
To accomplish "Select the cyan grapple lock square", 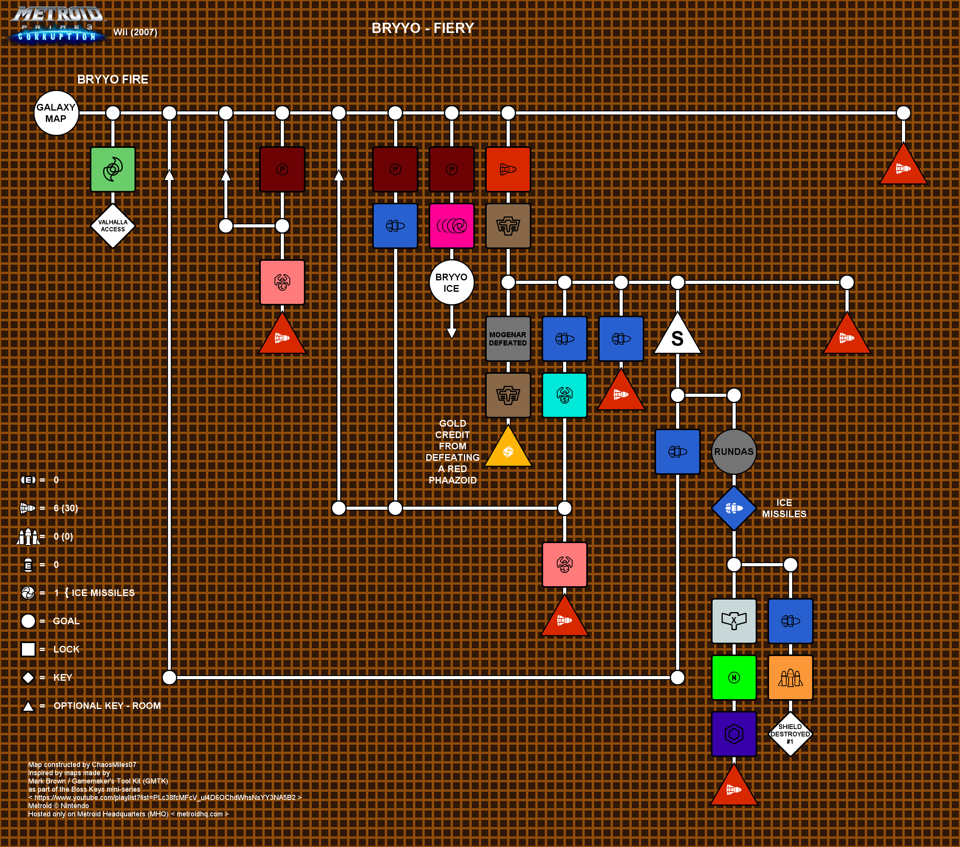I will pyautogui.click(x=565, y=395).
